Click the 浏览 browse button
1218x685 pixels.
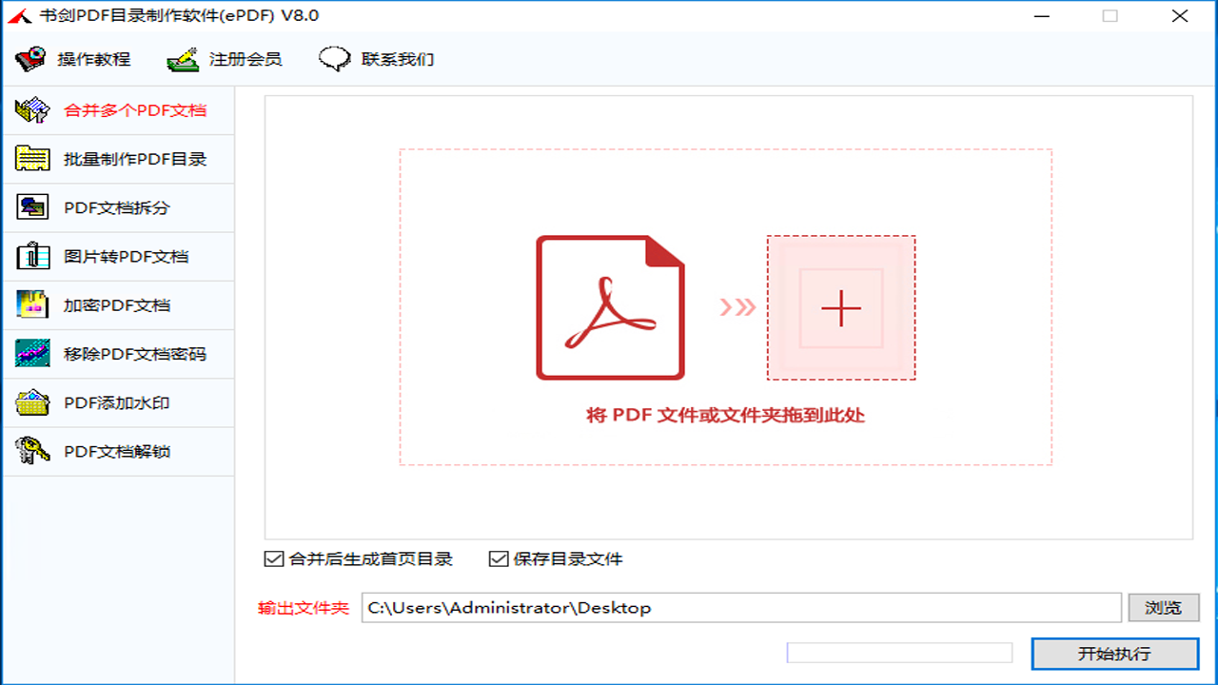pyautogui.click(x=1164, y=607)
